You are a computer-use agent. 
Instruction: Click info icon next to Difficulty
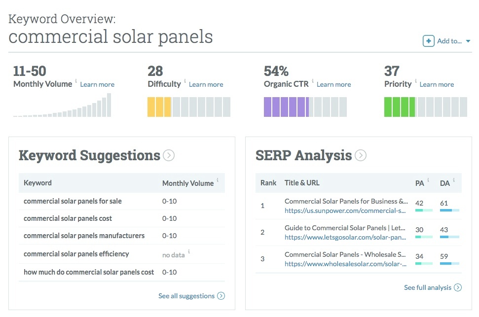pos(185,81)
